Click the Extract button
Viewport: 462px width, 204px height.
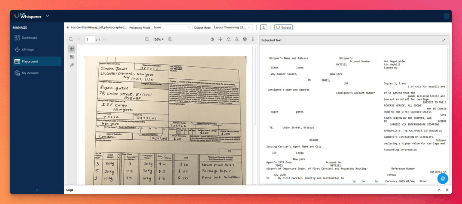[283, 27]
